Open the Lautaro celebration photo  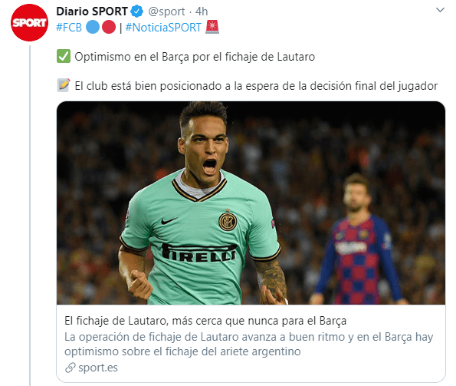coord(251,203)
